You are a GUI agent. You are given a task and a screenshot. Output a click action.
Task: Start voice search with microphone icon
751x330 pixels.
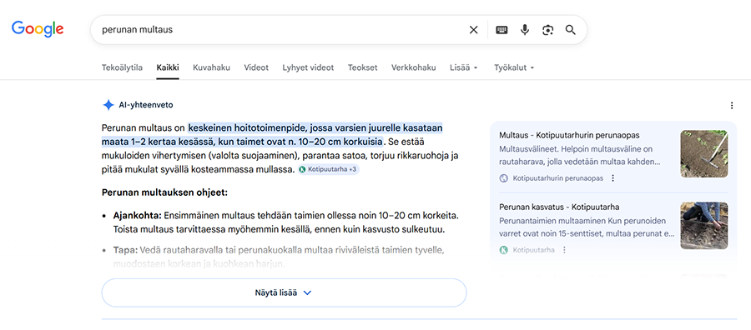tap(525, 30)
